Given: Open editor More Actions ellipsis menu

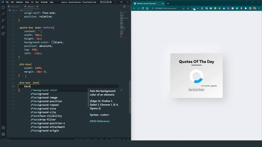Looking at the screenshot, I should [128, 7].
